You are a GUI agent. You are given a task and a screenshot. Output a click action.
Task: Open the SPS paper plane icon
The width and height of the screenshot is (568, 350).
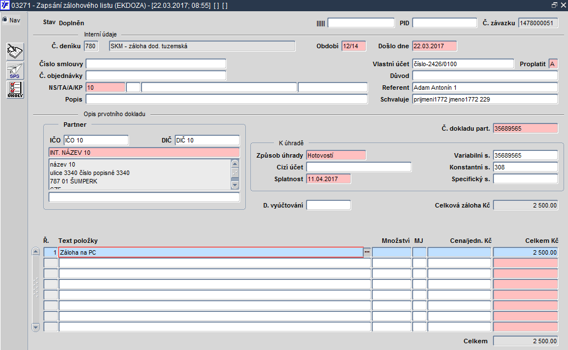click(x=15, y=71)
